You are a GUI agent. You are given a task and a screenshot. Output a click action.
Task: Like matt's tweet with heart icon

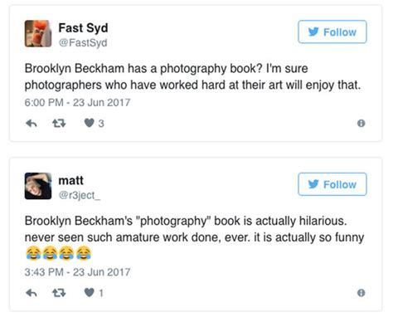(x=89, y=292)
